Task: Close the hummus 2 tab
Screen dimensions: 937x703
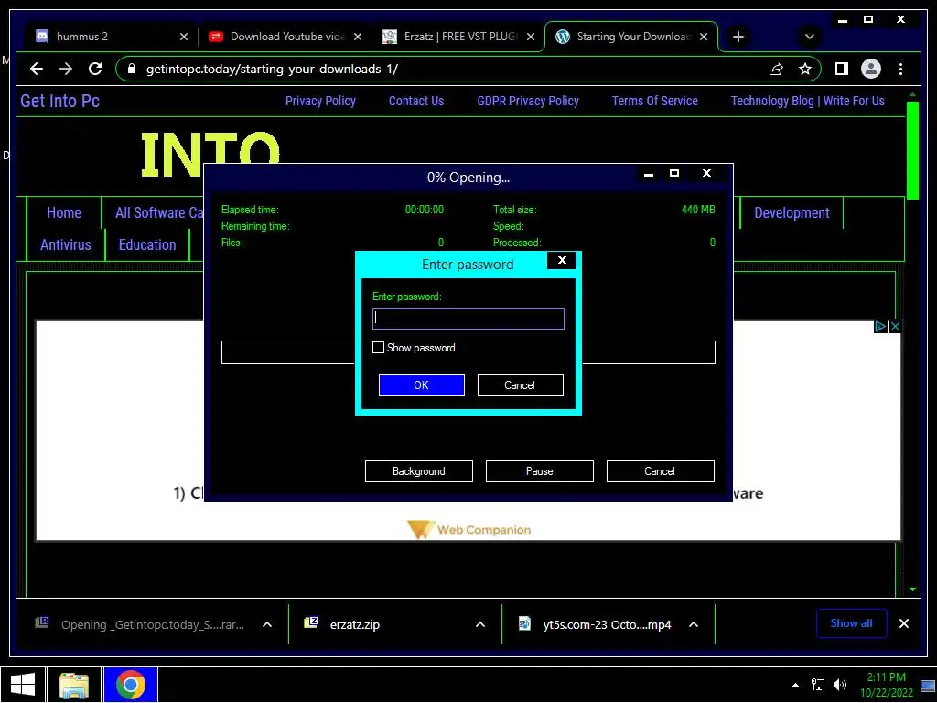Action: pyautogui.click(x=183, y=37)
